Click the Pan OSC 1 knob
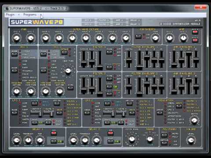The height and width of the screenshot is (158, 211). 17,38
